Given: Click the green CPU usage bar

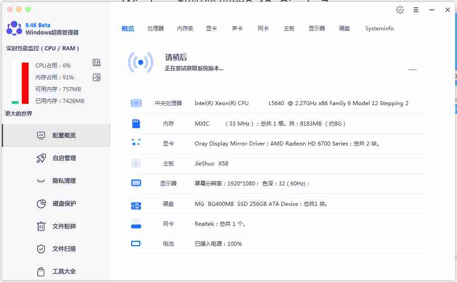Looking at the screenshot, I should tap(15, 102).
